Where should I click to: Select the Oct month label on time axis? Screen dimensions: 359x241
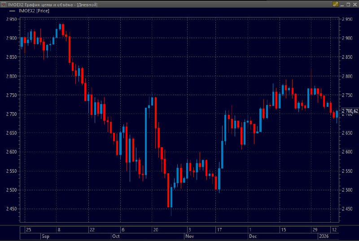point(116,236)
